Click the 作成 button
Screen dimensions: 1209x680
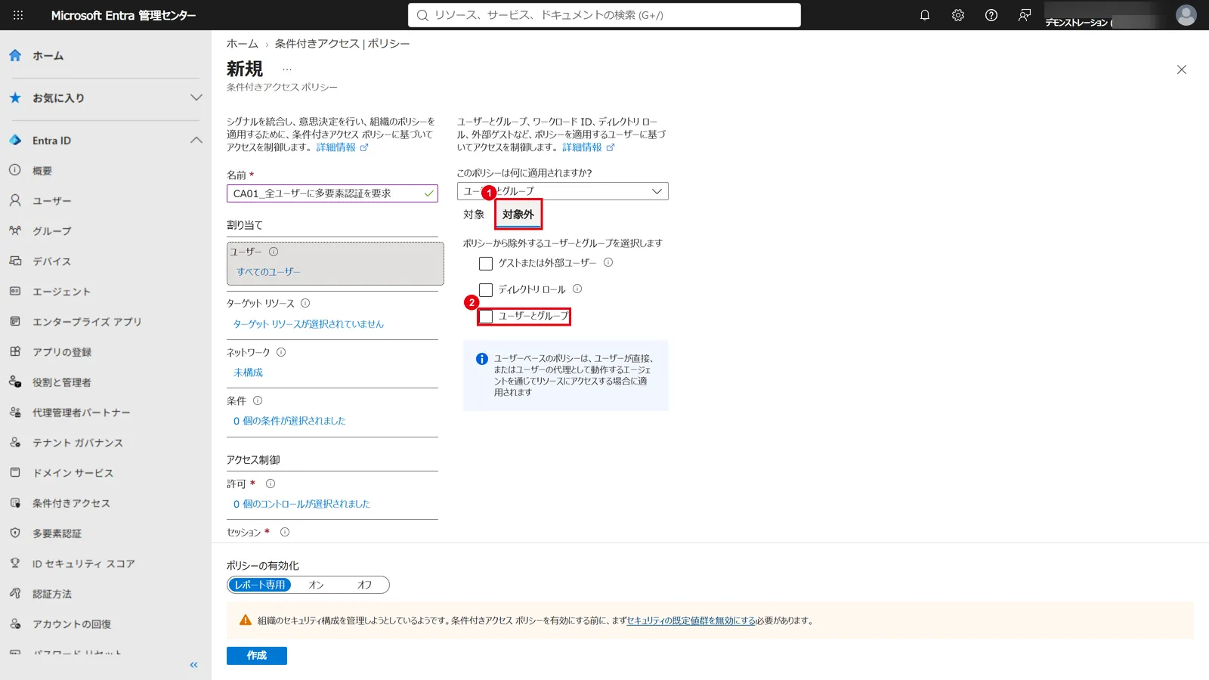point(257,655)
